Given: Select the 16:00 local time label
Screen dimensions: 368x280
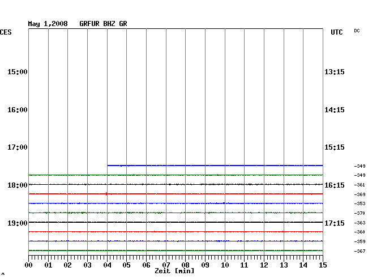Looking at the screenshot, I should (18, 110).
